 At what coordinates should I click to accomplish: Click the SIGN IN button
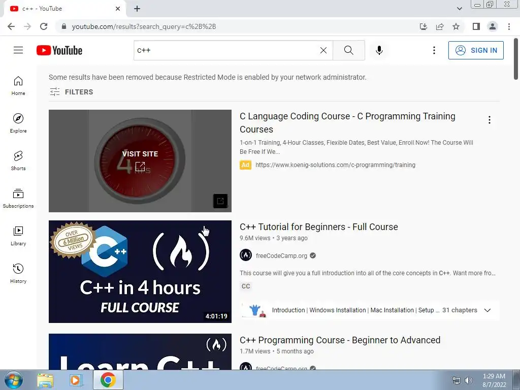click(x=475, y=50)
